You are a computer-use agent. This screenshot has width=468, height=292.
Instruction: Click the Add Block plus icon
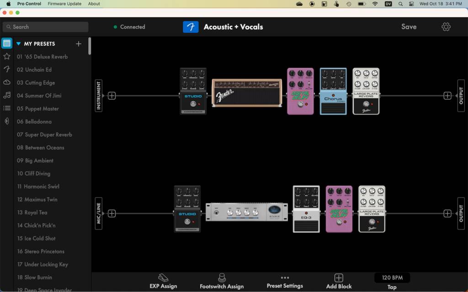339,278
